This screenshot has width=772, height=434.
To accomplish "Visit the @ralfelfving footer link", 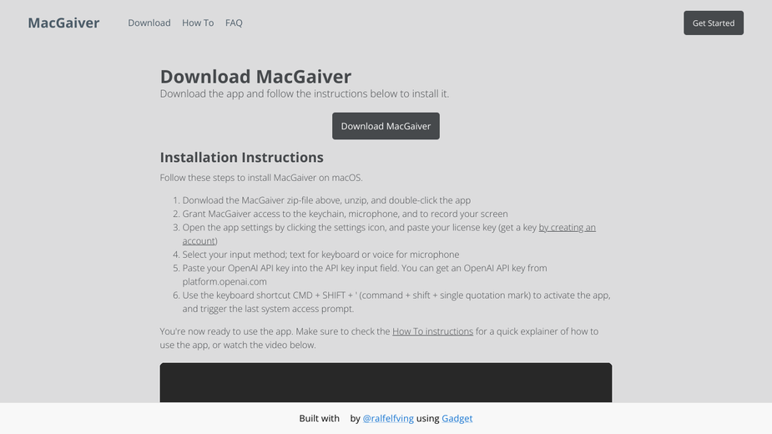I will [x=388, y=418].
